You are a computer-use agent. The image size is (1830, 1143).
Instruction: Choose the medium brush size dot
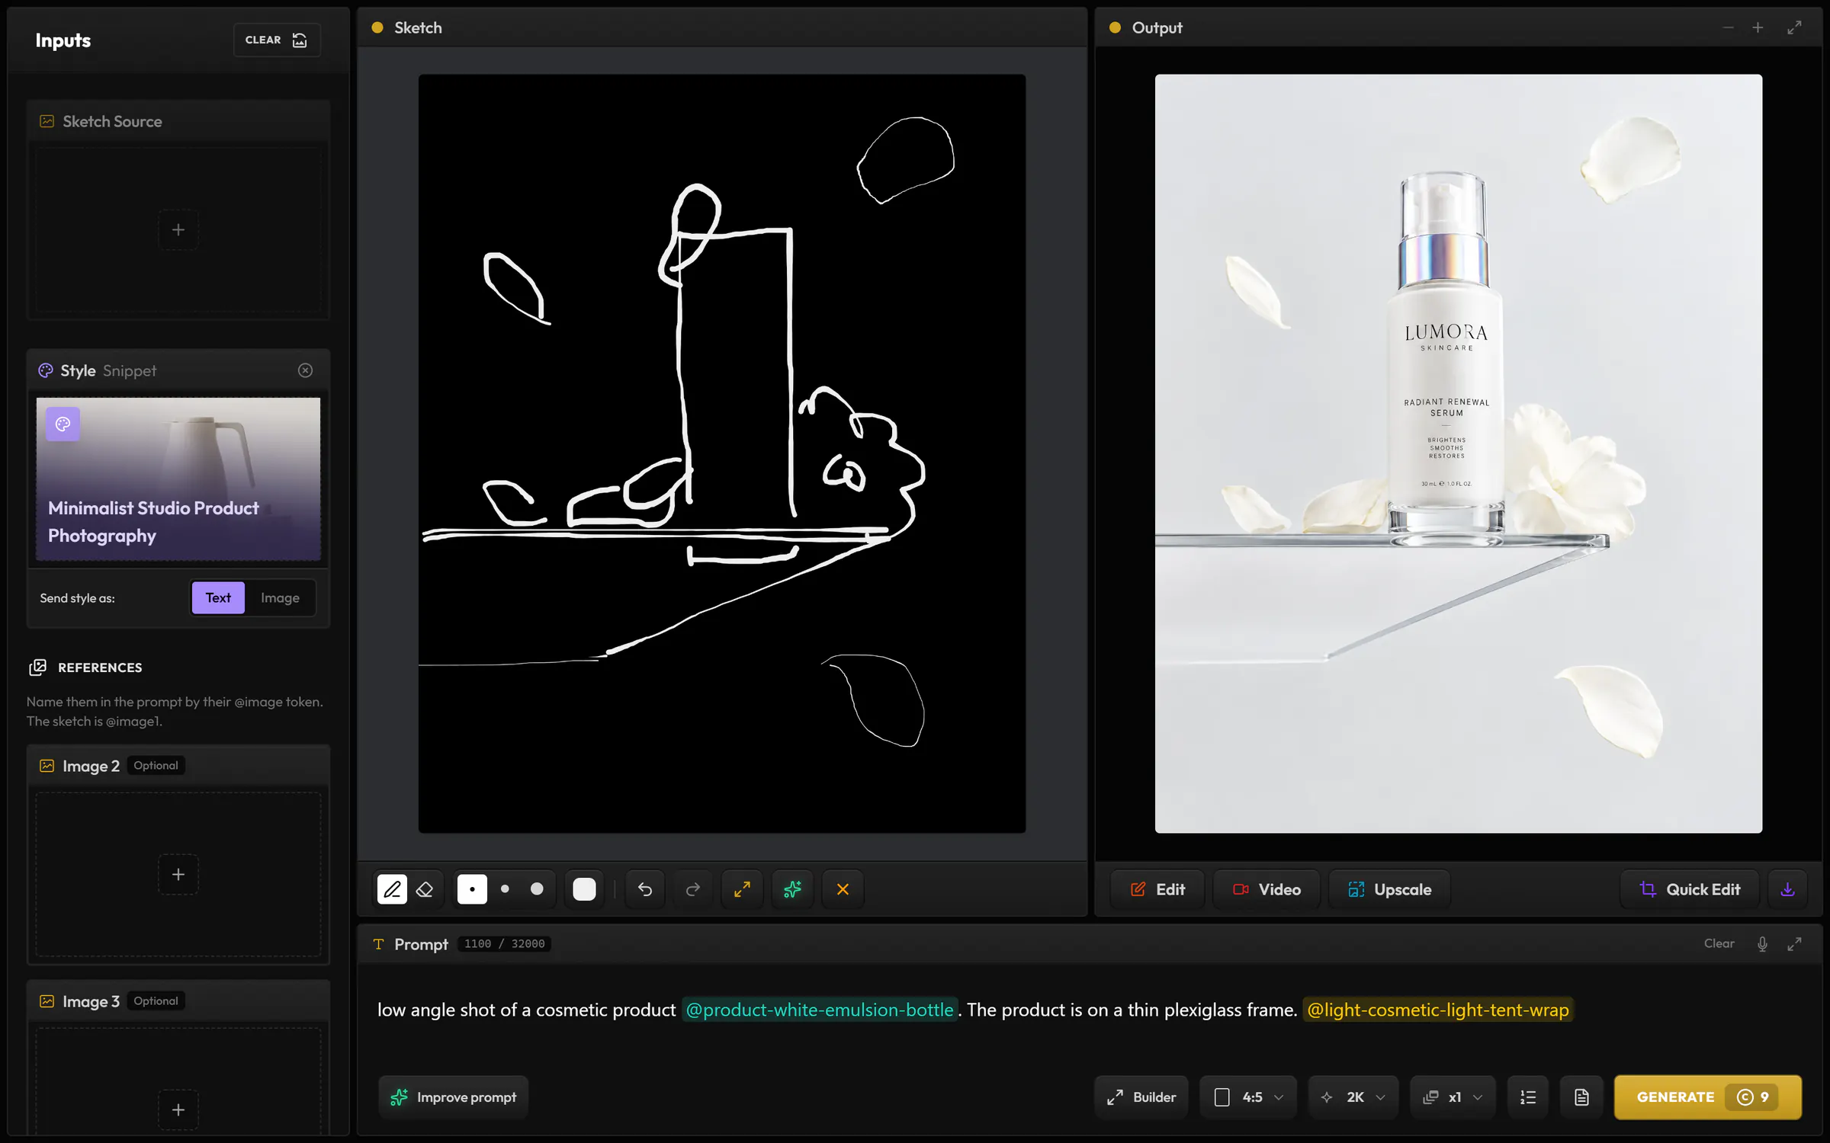pos(505,889)
